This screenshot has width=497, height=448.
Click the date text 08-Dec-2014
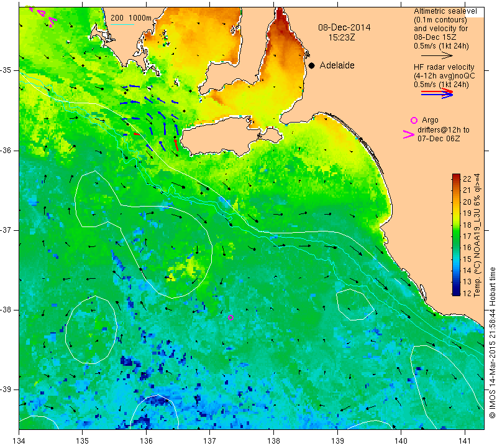(x=344, y=27)
